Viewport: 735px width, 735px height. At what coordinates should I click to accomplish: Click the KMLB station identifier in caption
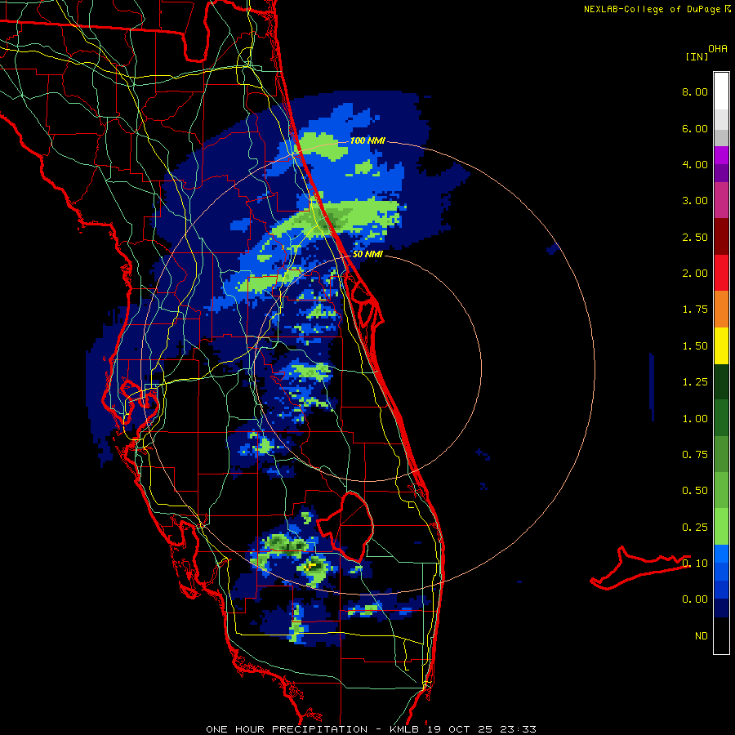(404, 729)
